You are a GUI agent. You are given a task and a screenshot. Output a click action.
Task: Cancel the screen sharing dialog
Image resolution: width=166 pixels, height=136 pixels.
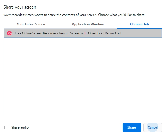coord(153,127)
